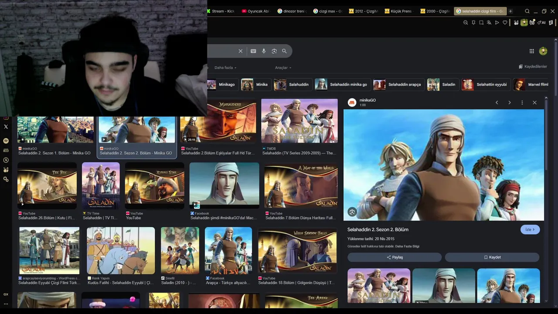Click the pin icon in address toolbar
This screenshot has height=314, width=558.
[473, 23]
